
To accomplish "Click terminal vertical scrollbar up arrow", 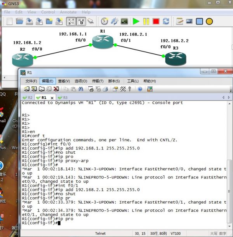I will pyautogui.click(x=230, y=104).
